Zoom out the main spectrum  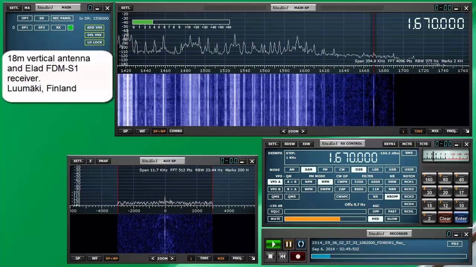(284, 131)
